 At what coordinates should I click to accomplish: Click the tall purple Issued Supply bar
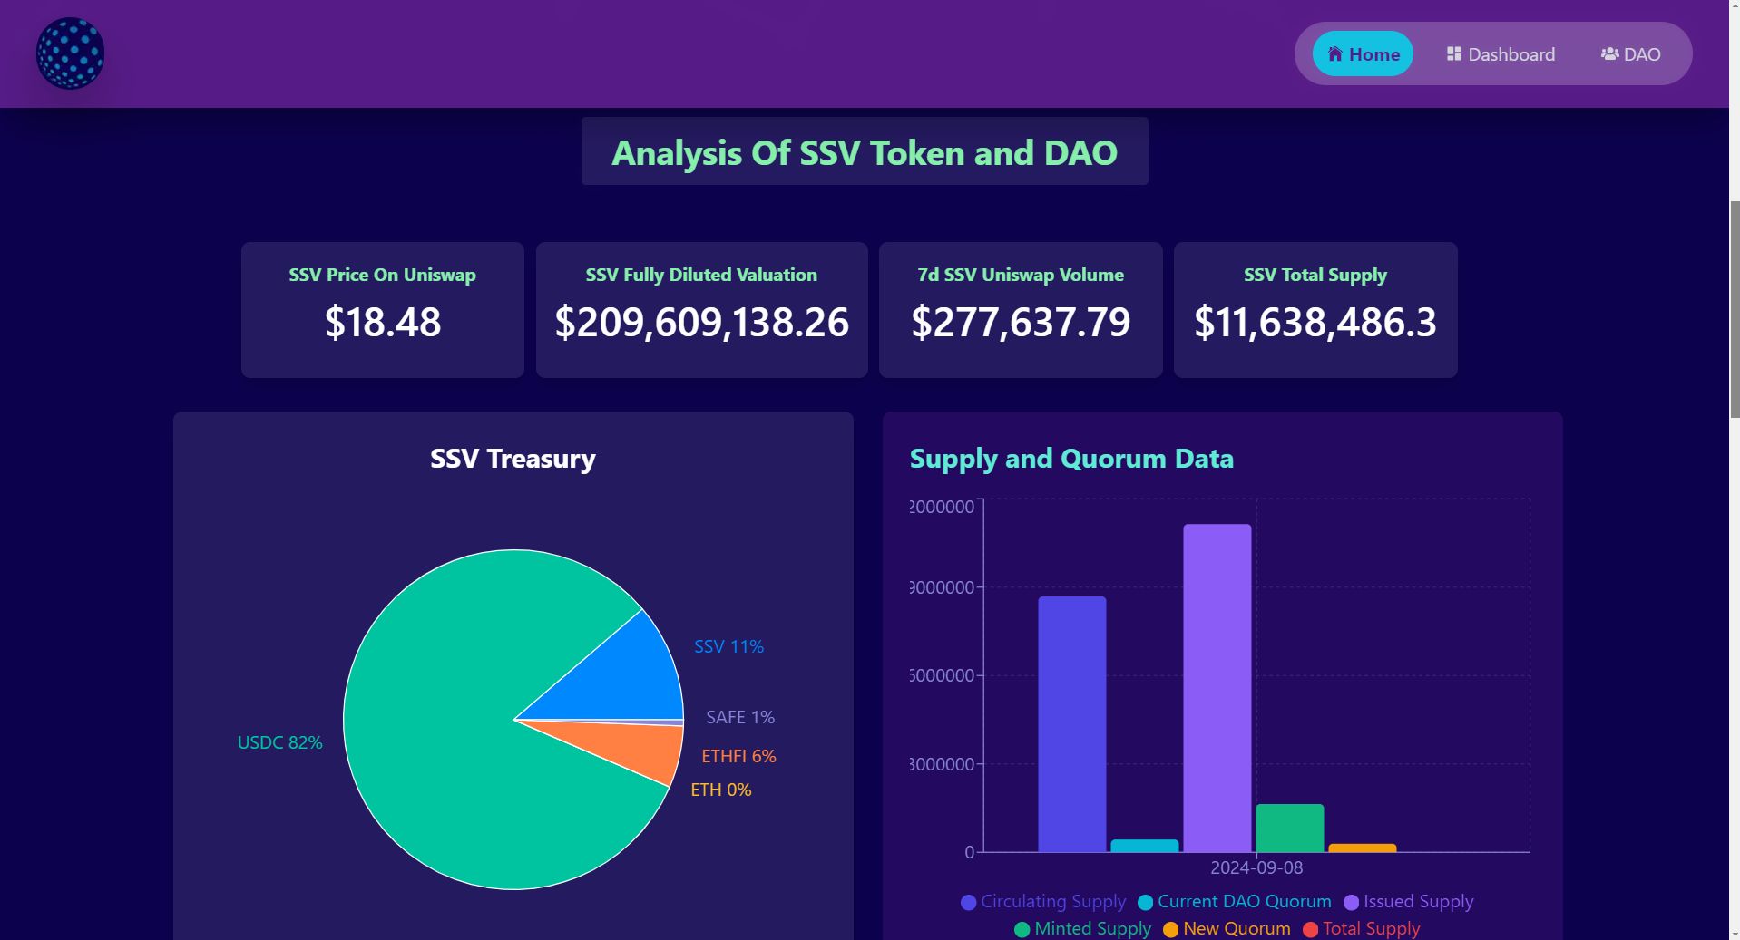point(1217,688)
